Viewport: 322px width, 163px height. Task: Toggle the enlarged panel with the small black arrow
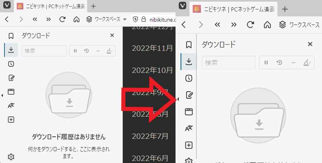point(178,99)
